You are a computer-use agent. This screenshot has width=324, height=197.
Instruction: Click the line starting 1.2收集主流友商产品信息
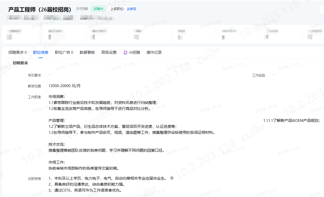pos(100,109)
